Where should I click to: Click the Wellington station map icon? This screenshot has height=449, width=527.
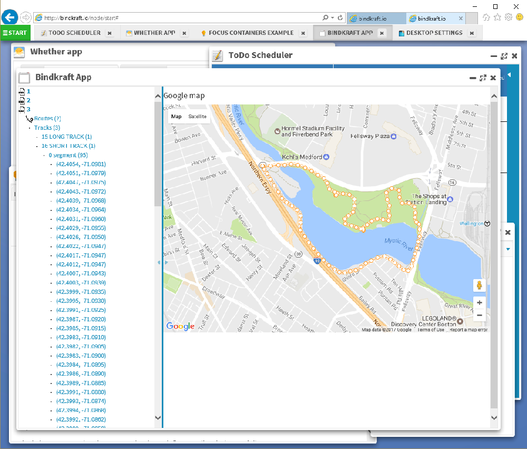487,224
